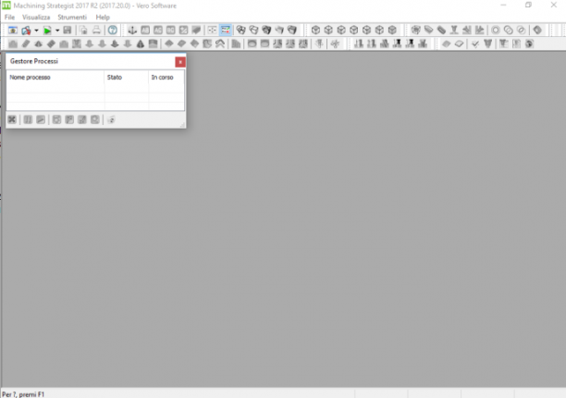Open help with the question mark icon
566x398 pixels.
click(113, 30)
